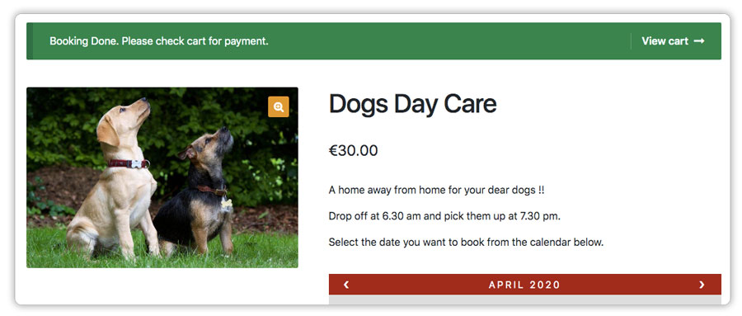
Task: Open the dogs product photo
Action: pos(162,177)
